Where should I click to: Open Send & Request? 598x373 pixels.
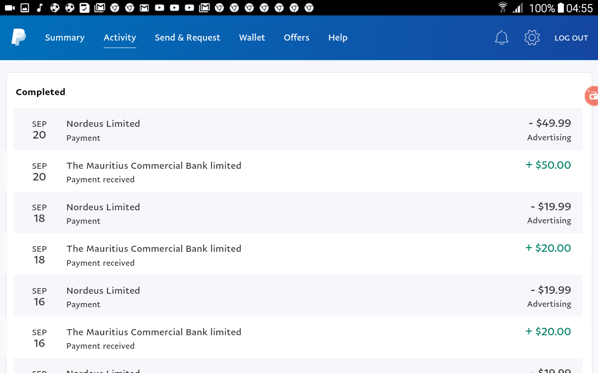tap(187, 38)
